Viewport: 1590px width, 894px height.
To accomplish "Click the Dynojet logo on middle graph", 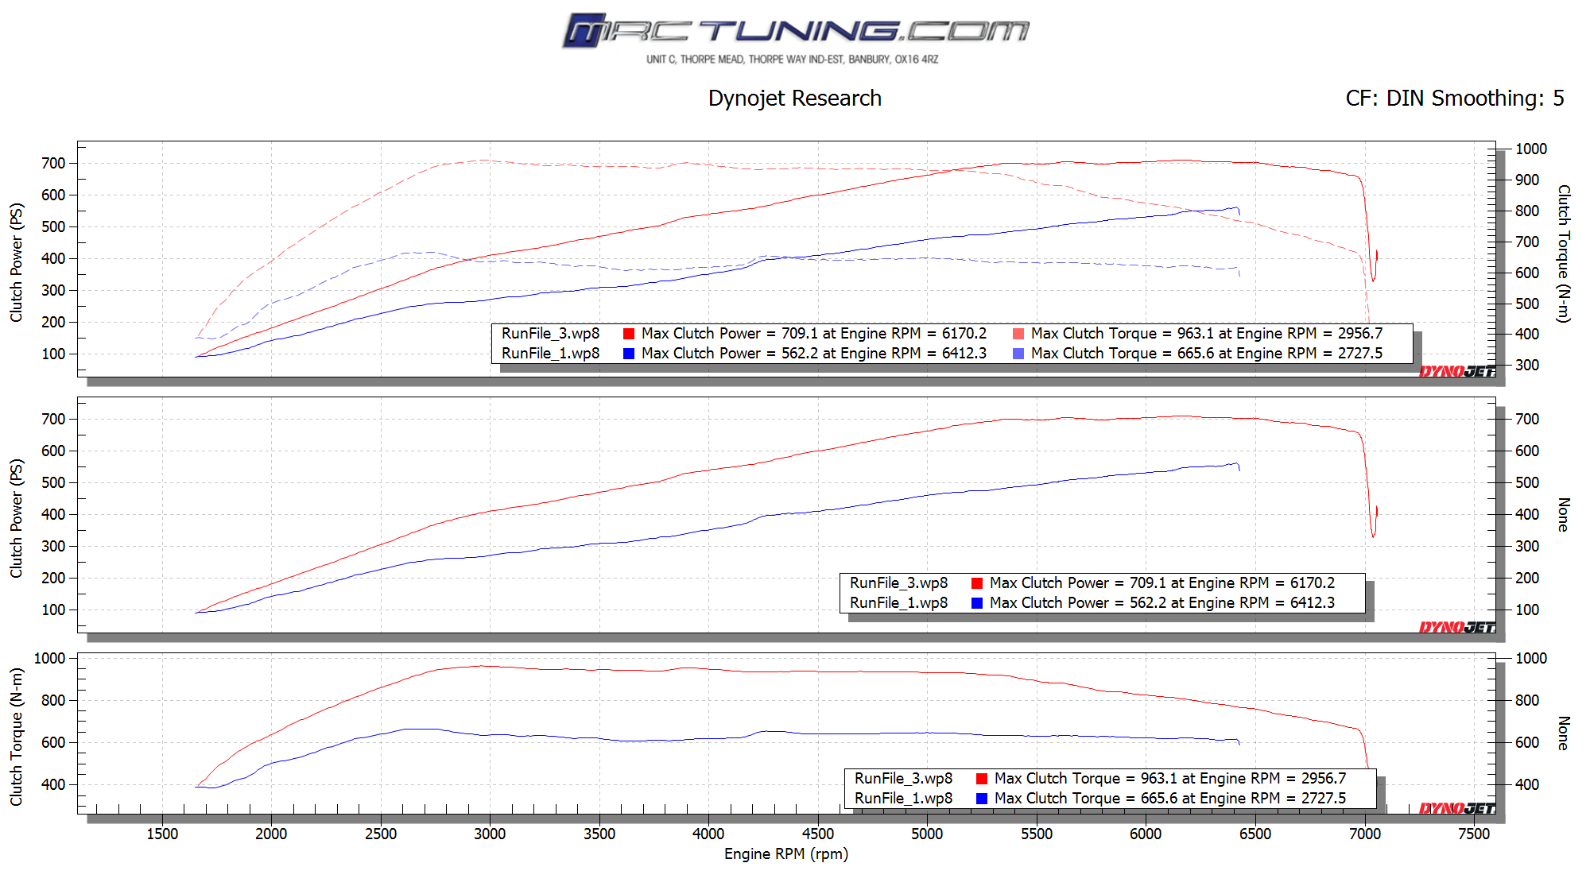I will click(x=1456, y=627).
